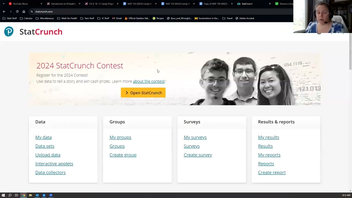
Task: Open the Calculus bookmark folder
Action: [x=26, y=18]
